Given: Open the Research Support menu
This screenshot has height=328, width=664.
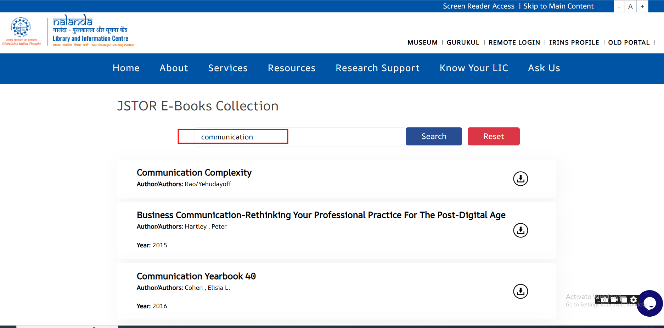Looking at the screenshot, I should [x=377, y=68].
